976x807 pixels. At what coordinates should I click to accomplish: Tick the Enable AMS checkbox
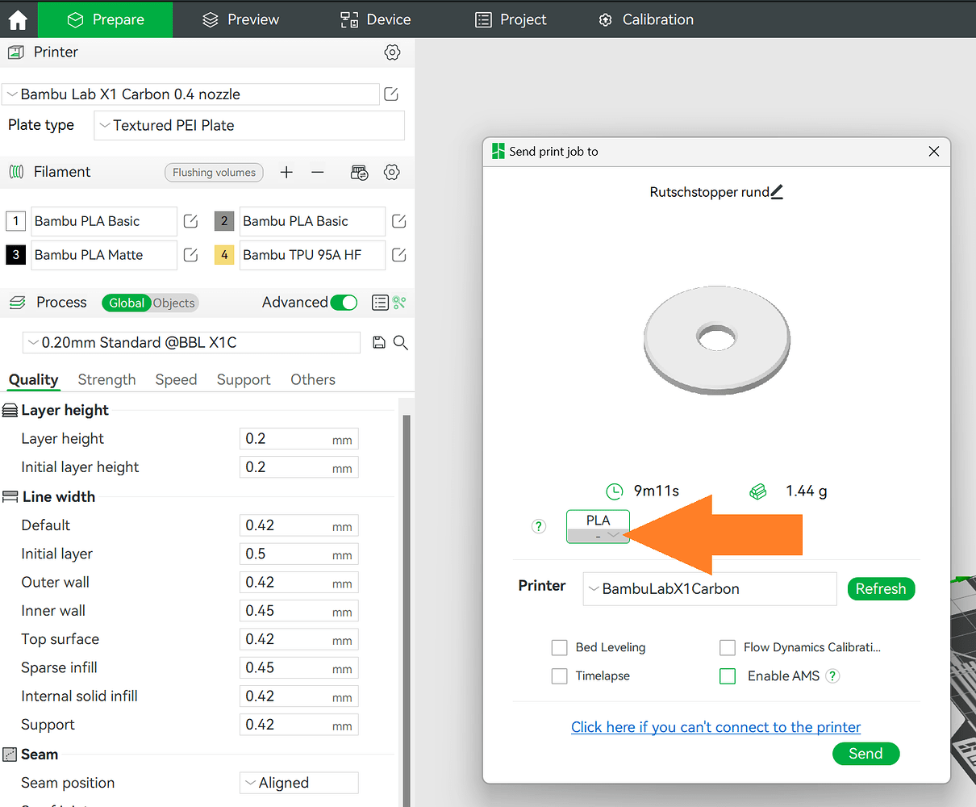[x=728, y=676]
